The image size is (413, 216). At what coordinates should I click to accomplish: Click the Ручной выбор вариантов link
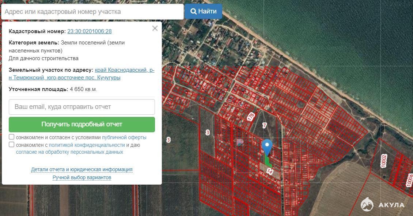click(x=82, y=177)
